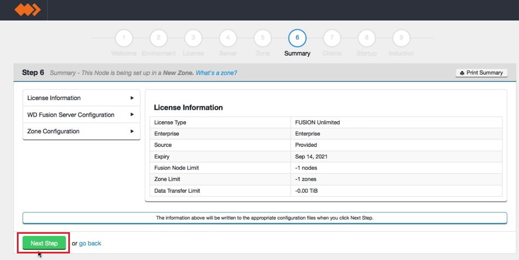Screen dimensions: 519x260
Task: Click the Fusion Node Limit label
Action: pyautogui.click(x=176, y=168)
